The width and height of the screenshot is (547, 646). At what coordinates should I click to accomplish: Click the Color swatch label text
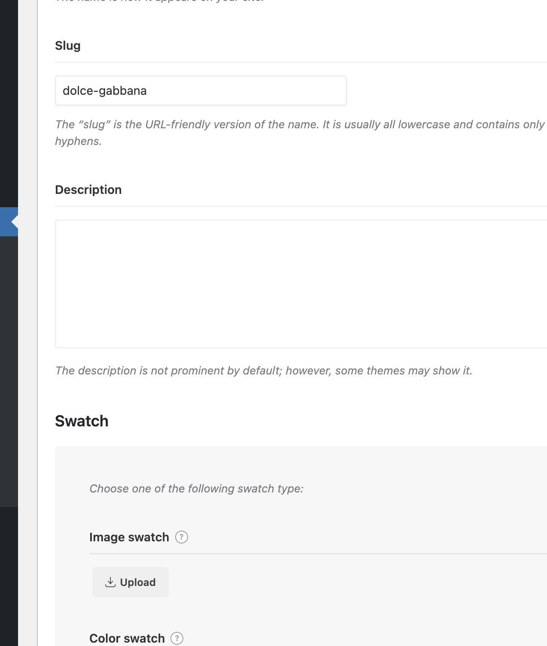(x=127, y=638)
